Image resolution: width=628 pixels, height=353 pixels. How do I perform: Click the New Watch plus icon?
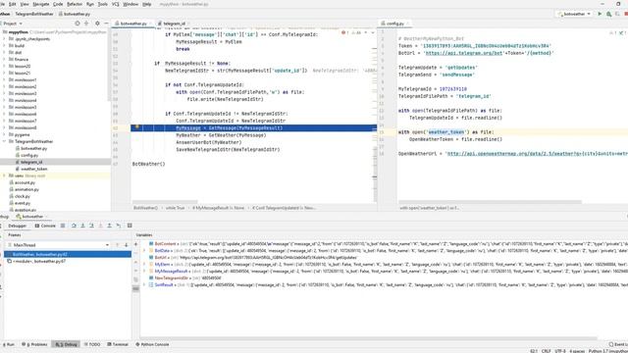[x=135, y=244]
